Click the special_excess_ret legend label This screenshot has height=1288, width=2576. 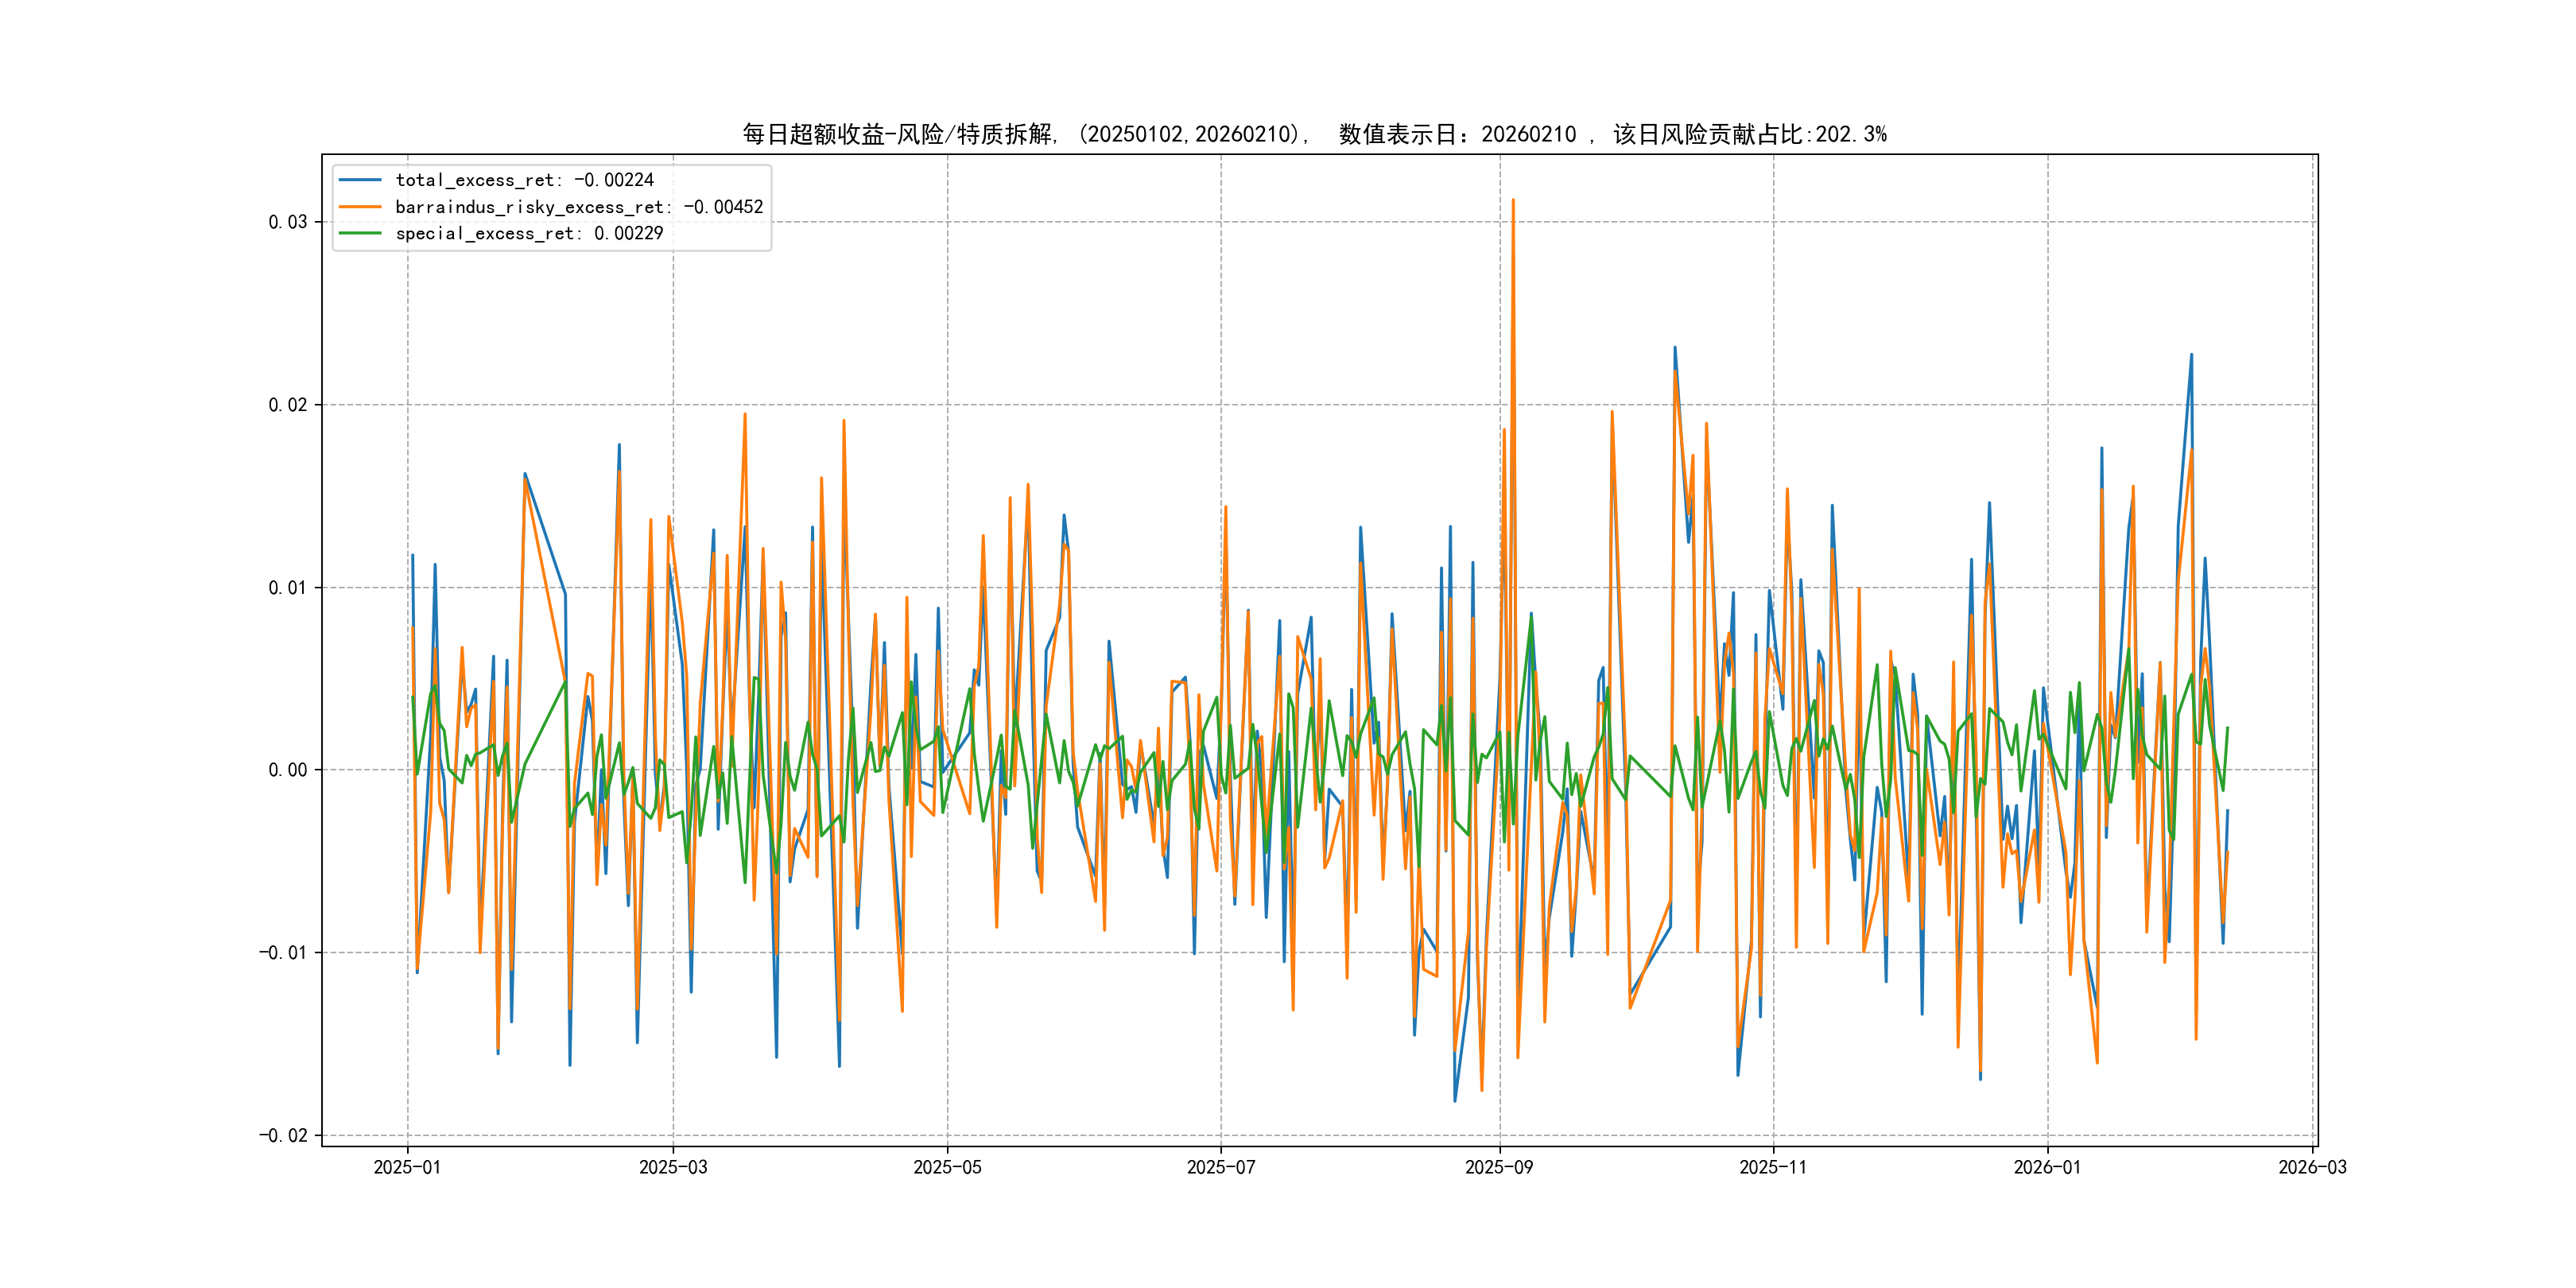[x=529, y=233]
